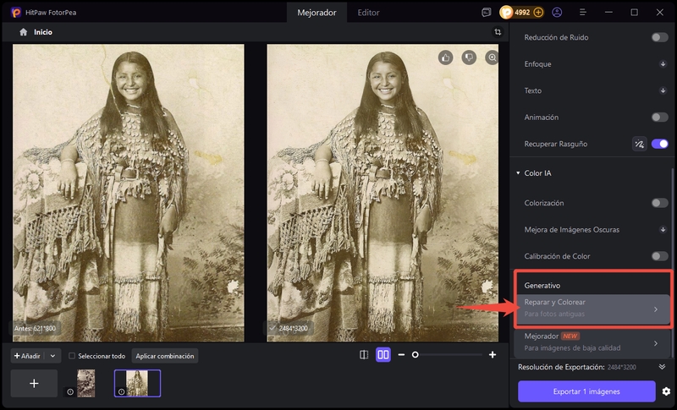
Task: Give thumbs down to the enhanced result
Action: 469,57
